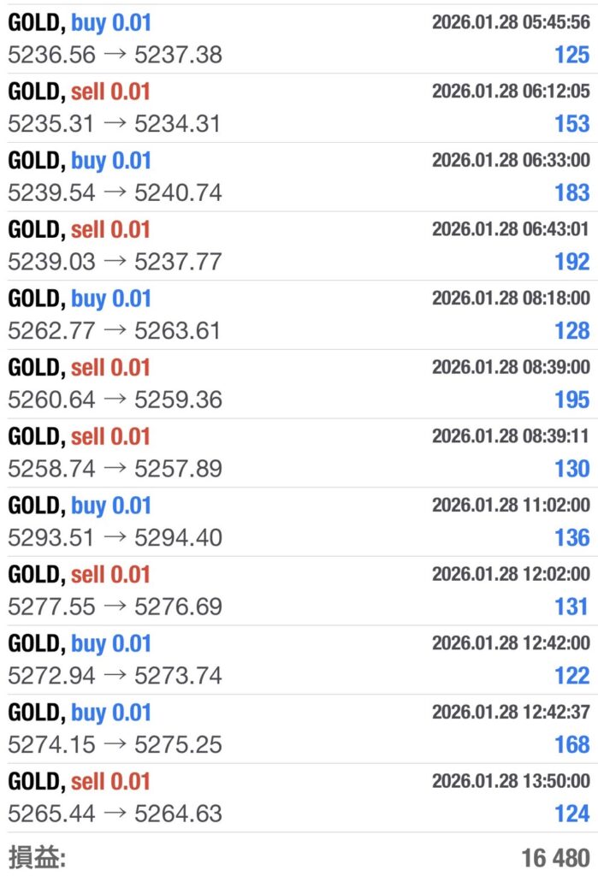Viewport: 598px width, 876px height.
Task: Tap the 183 profit value
Action: tap(571, 192)
